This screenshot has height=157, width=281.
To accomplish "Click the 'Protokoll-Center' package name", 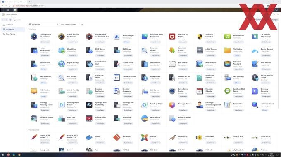I will [129, 76].
